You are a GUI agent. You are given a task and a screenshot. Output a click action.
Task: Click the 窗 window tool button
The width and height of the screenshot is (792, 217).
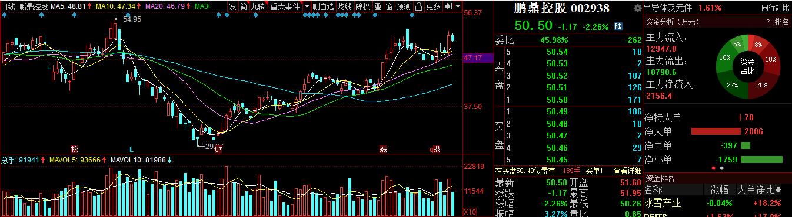[389, 6]
